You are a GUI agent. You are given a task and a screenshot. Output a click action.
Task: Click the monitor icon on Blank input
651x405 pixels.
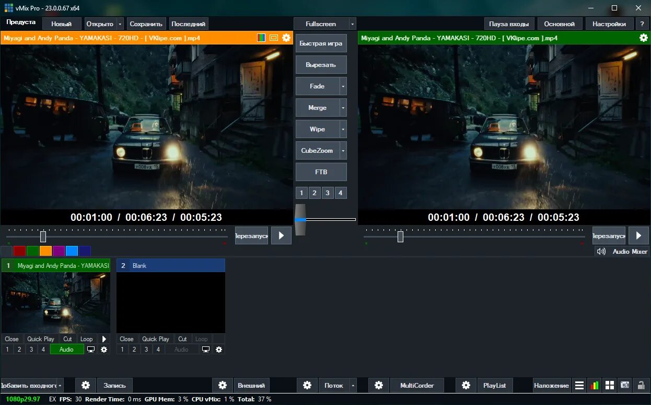click(206, 349)
